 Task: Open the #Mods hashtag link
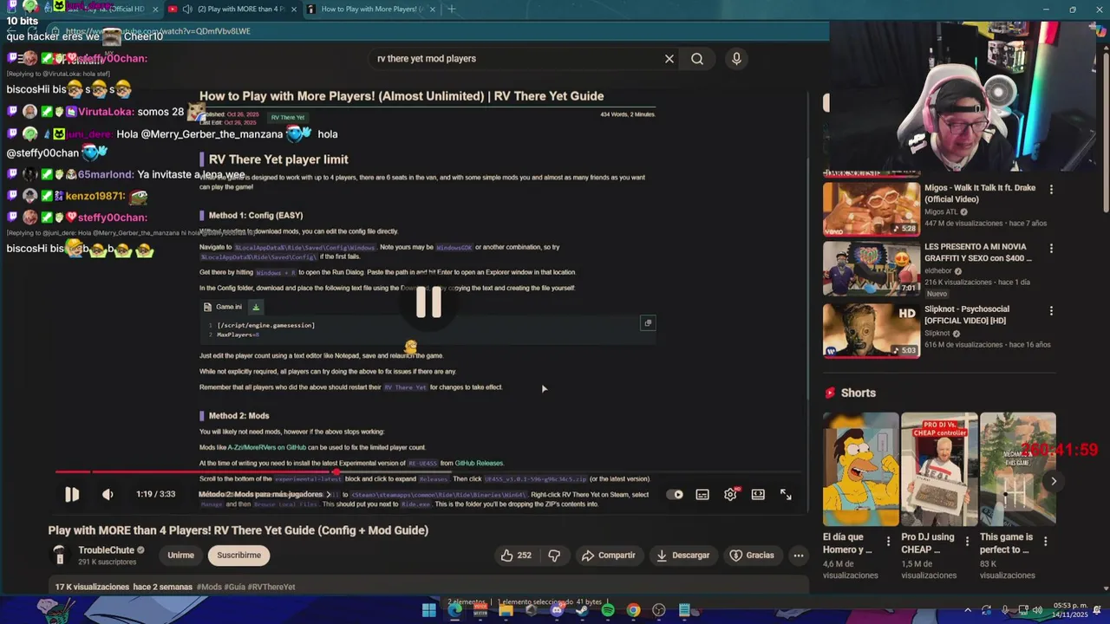209,587
